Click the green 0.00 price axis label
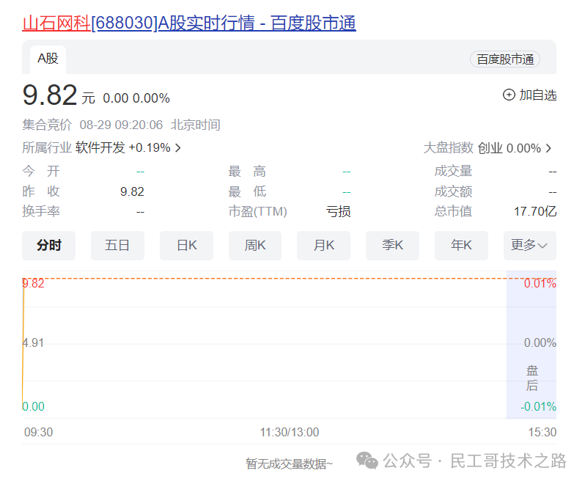Image resolution: width=585 pixels, height=484 pixels. coord(33,406)
